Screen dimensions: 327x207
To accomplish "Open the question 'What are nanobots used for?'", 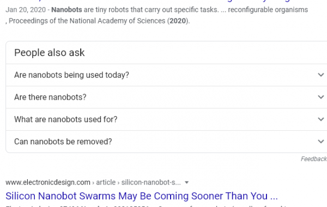I will point(166,119).
